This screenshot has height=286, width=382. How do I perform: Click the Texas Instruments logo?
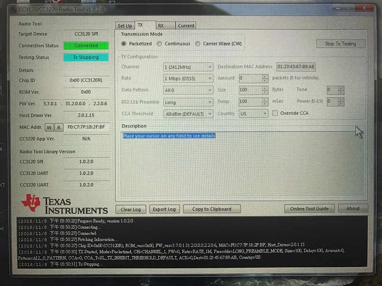64,204
